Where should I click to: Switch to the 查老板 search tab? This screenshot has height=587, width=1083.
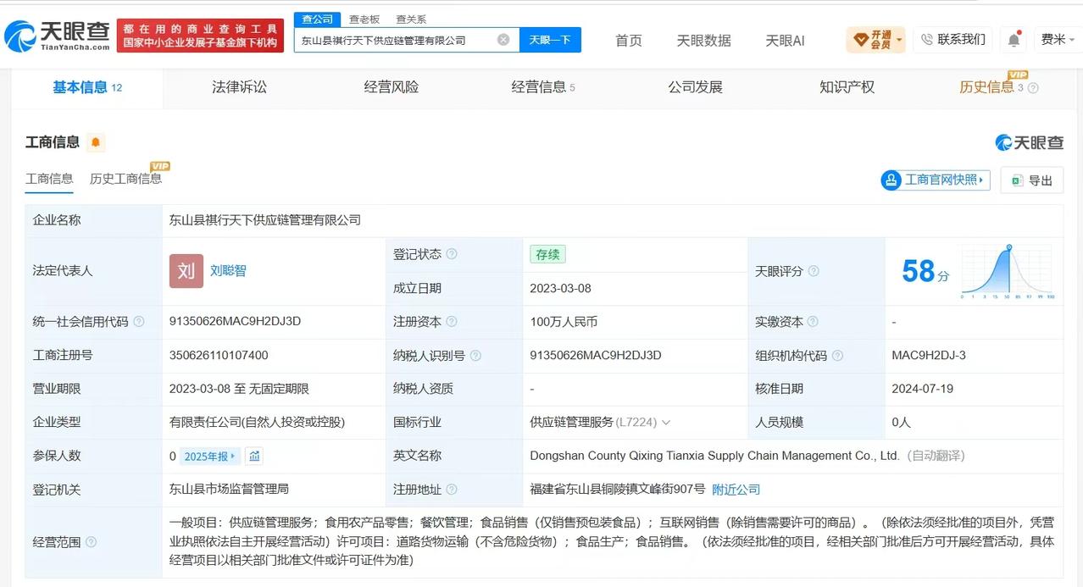364,19
